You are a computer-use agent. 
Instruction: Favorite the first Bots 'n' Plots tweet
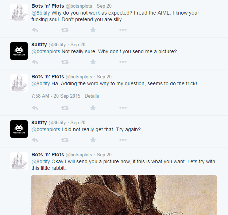point(93,30)
